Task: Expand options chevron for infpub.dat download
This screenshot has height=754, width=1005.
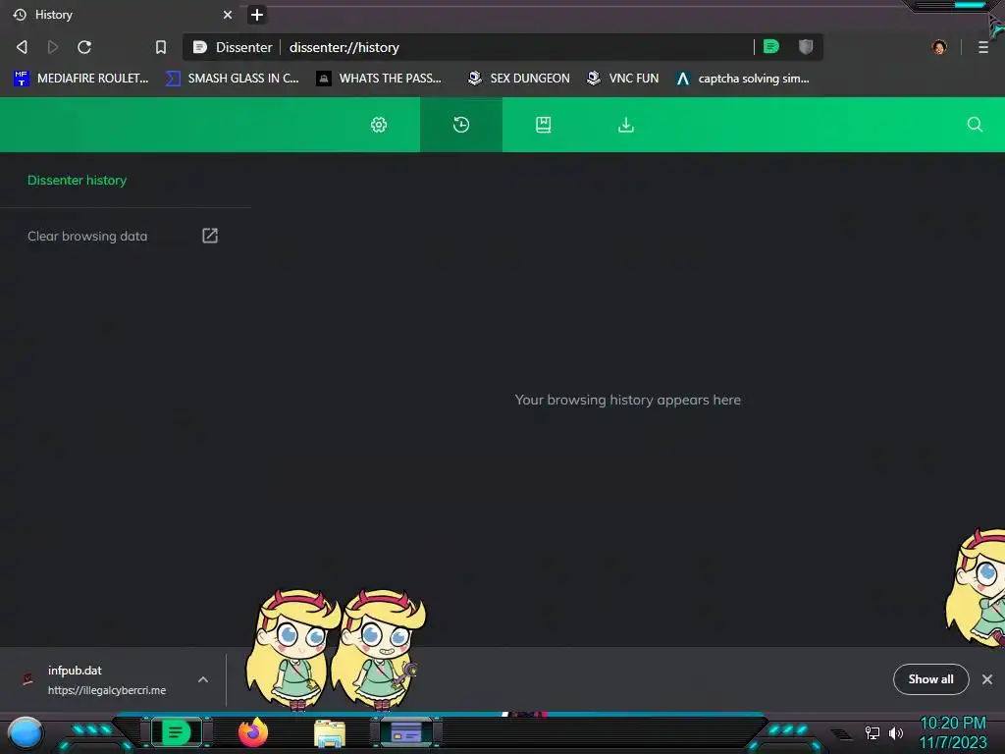Action: 203,679
